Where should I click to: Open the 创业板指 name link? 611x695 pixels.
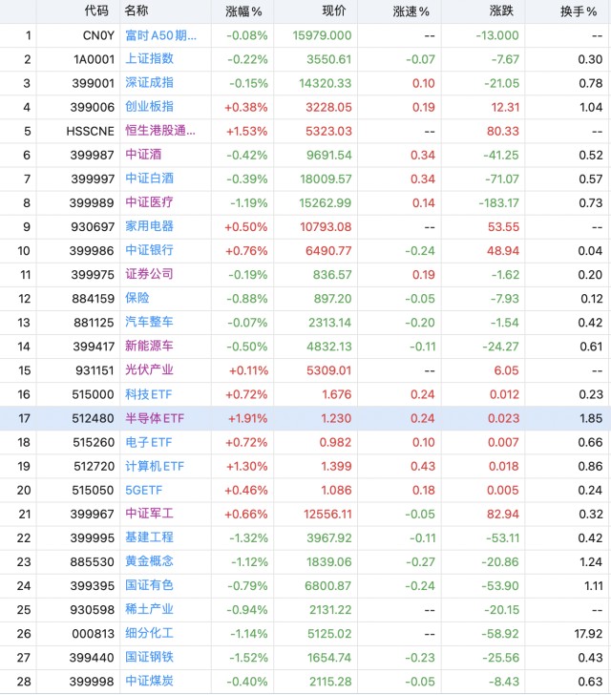point(149,107)
